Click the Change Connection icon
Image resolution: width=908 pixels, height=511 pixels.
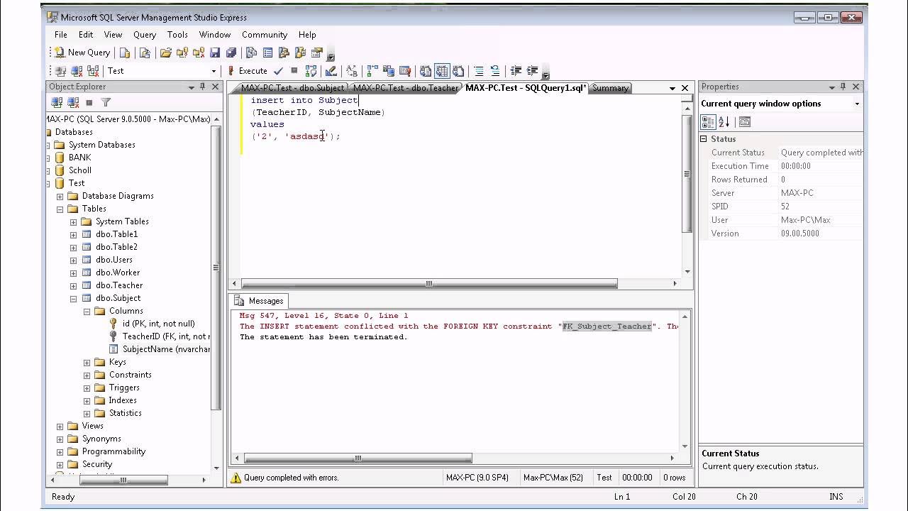click(93, 71)
